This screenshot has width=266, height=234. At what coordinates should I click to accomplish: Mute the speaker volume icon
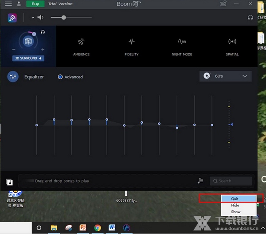pyautogui.click(x=40, y=18)
